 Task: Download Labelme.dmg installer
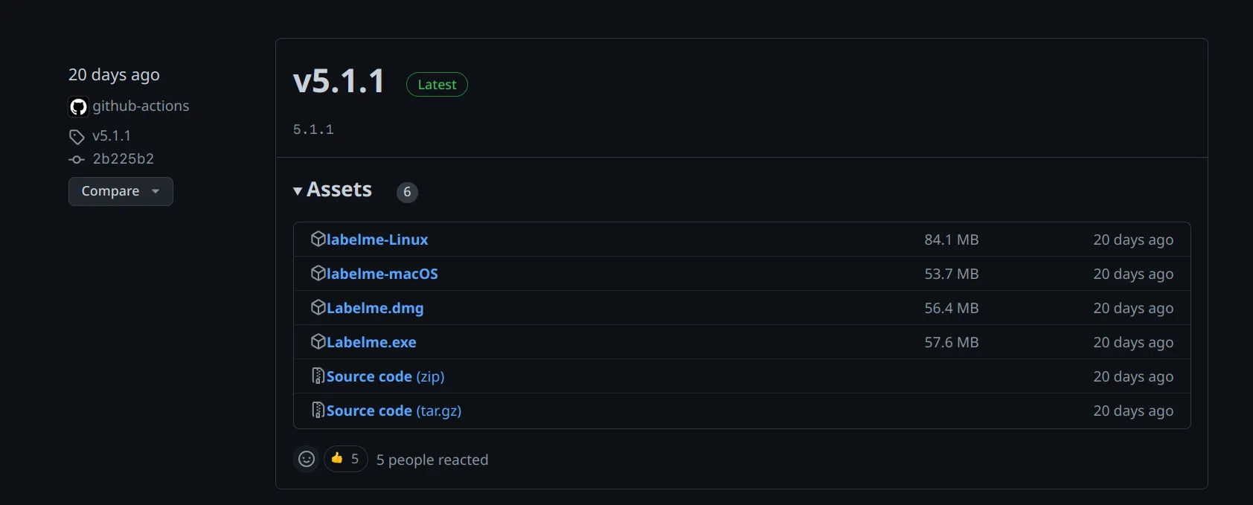click(375, 308)
